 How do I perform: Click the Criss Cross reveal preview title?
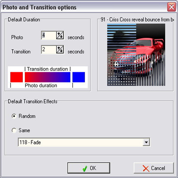tap(137, 20)
